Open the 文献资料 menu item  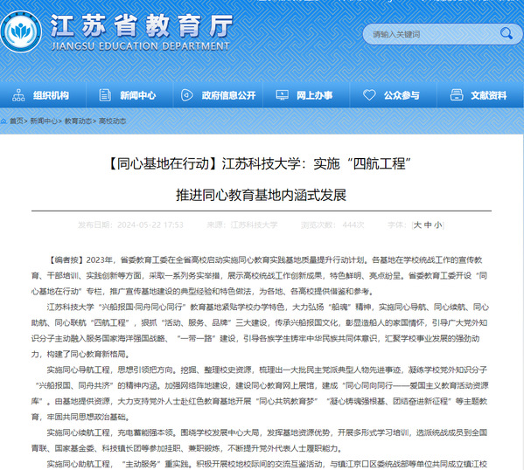tap(489, 95)
